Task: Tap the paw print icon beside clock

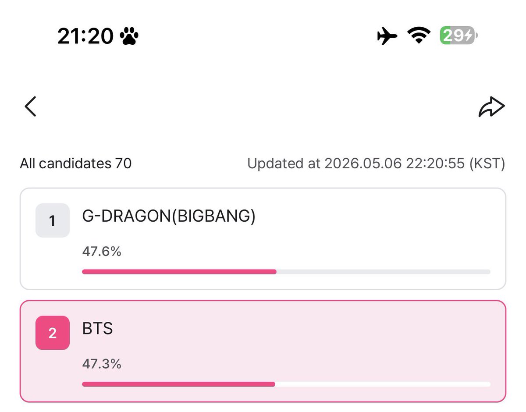Action: 129,36
